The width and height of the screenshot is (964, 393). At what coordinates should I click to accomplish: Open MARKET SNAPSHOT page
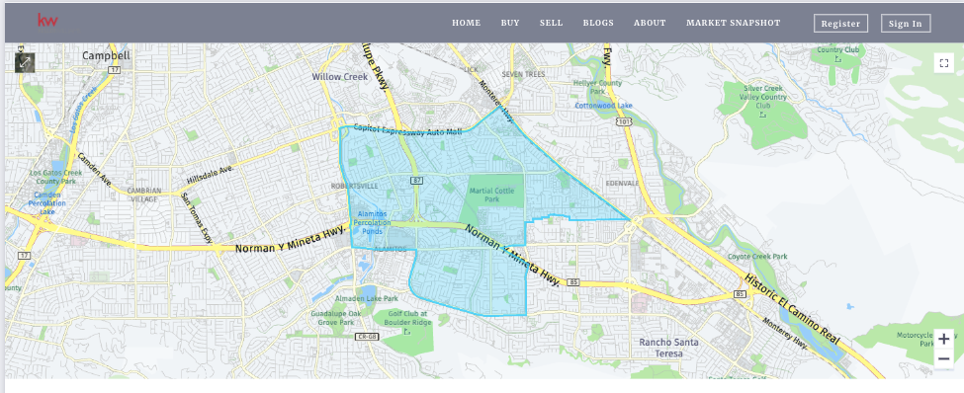734,23
